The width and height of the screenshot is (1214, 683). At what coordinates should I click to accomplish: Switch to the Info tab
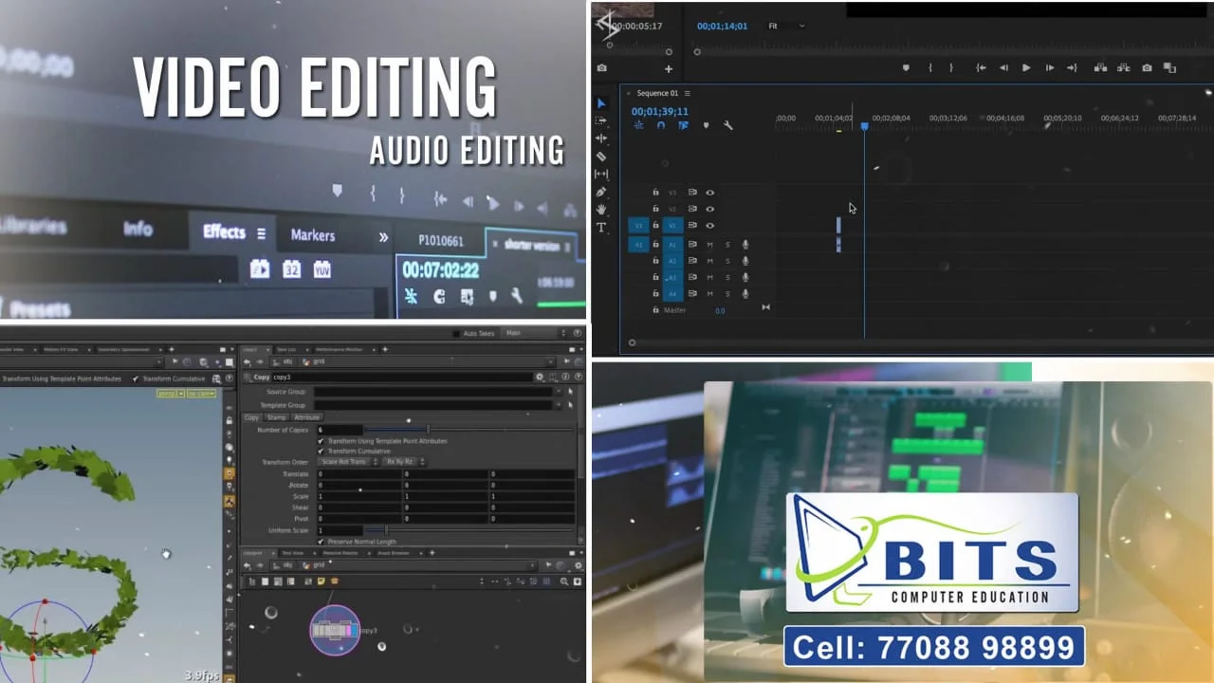pyautogui.click(x=138, y=229)
